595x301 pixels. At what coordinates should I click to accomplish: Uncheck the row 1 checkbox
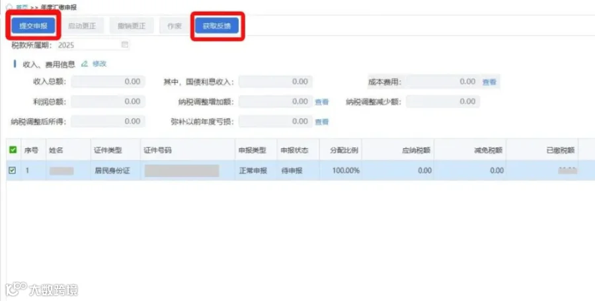[13, 171]
